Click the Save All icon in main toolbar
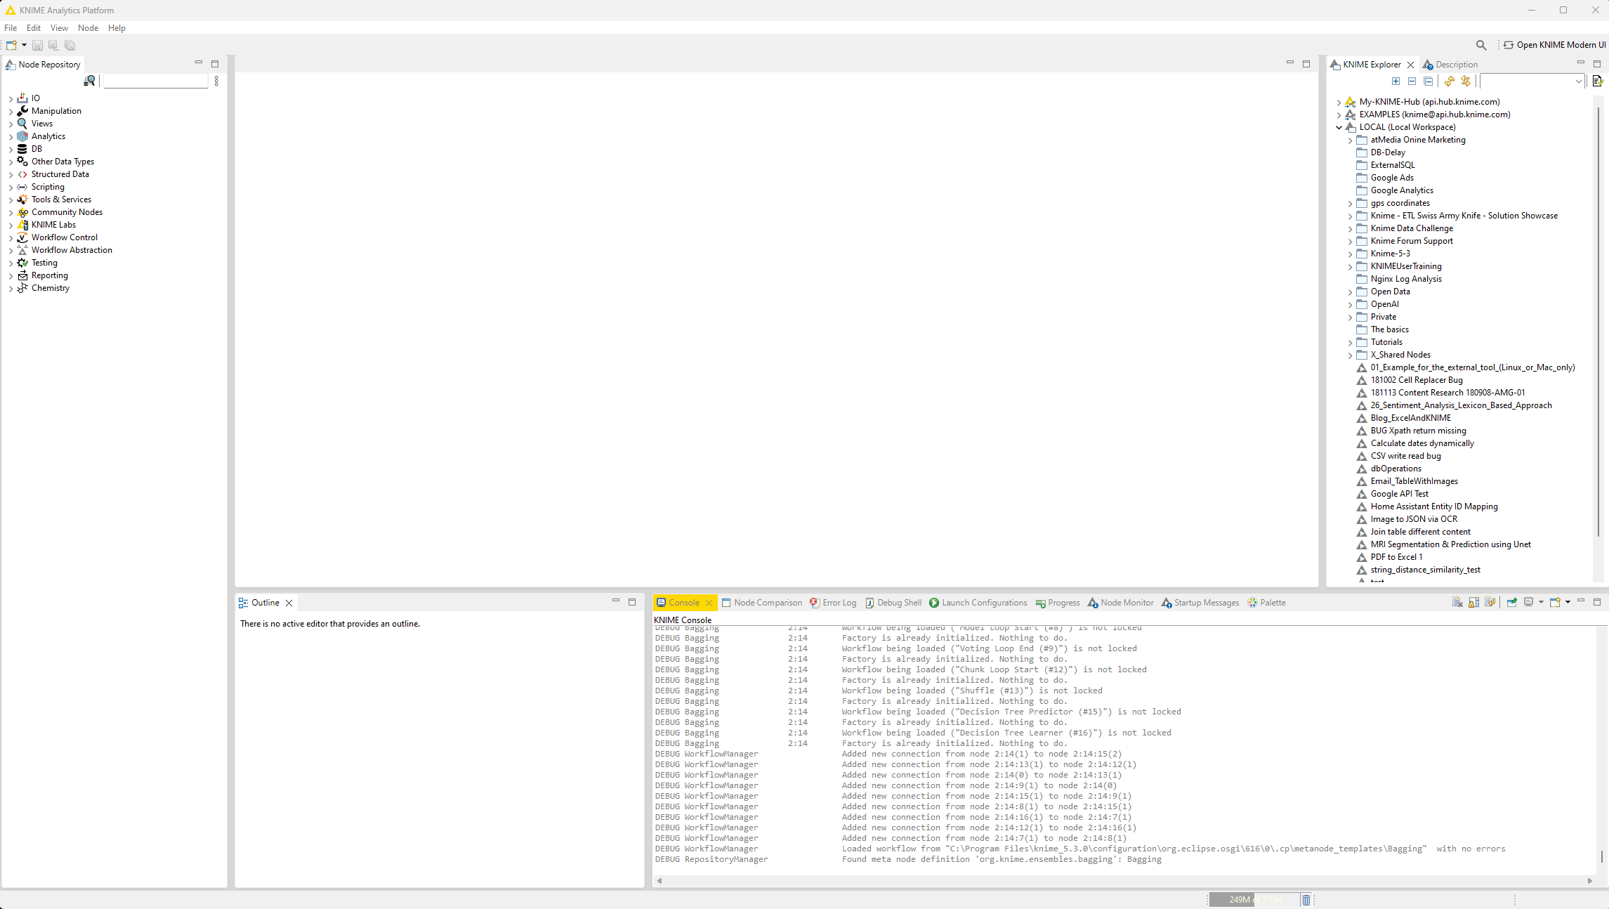The height and width of the screenshot is (909, 1609). click(x=70, y=45)
